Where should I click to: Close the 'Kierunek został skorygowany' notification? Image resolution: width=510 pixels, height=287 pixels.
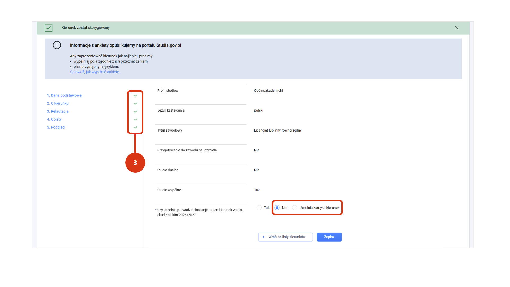pyautogui.click(x=457, y=28)
